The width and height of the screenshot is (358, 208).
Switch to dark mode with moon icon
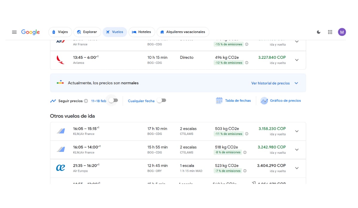tap(319, 32)
